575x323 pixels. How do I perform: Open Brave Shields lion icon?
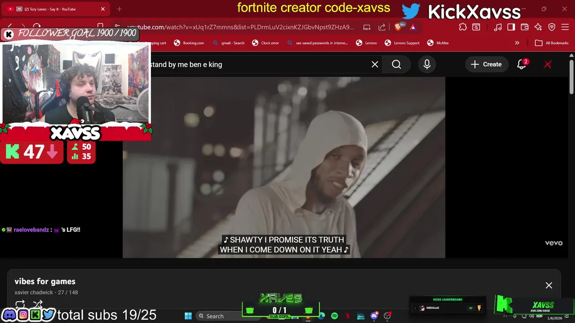398,27
